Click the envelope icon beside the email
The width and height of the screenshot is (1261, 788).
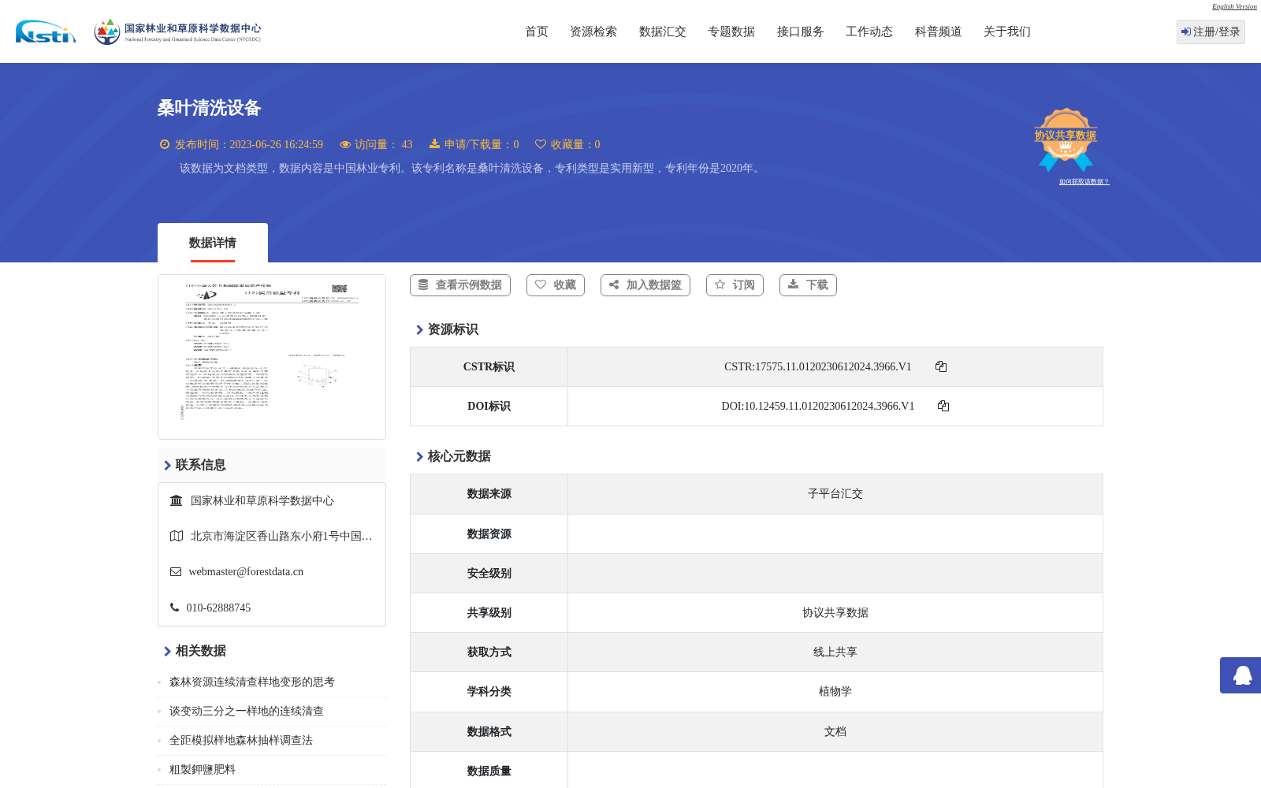(176, 572)
